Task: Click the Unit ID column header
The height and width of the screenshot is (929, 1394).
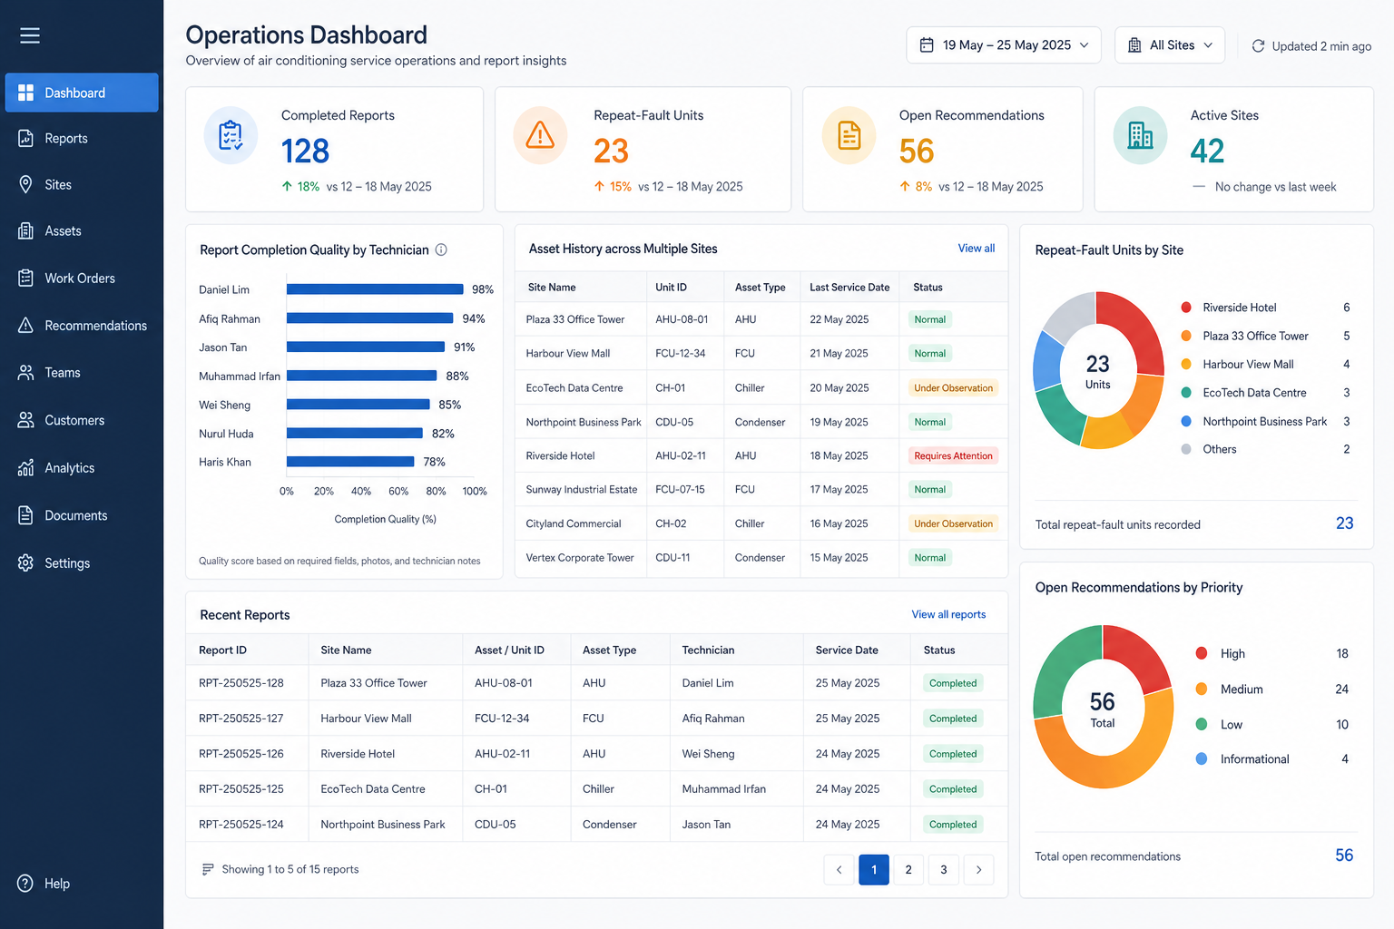Action: pos(671,287)
